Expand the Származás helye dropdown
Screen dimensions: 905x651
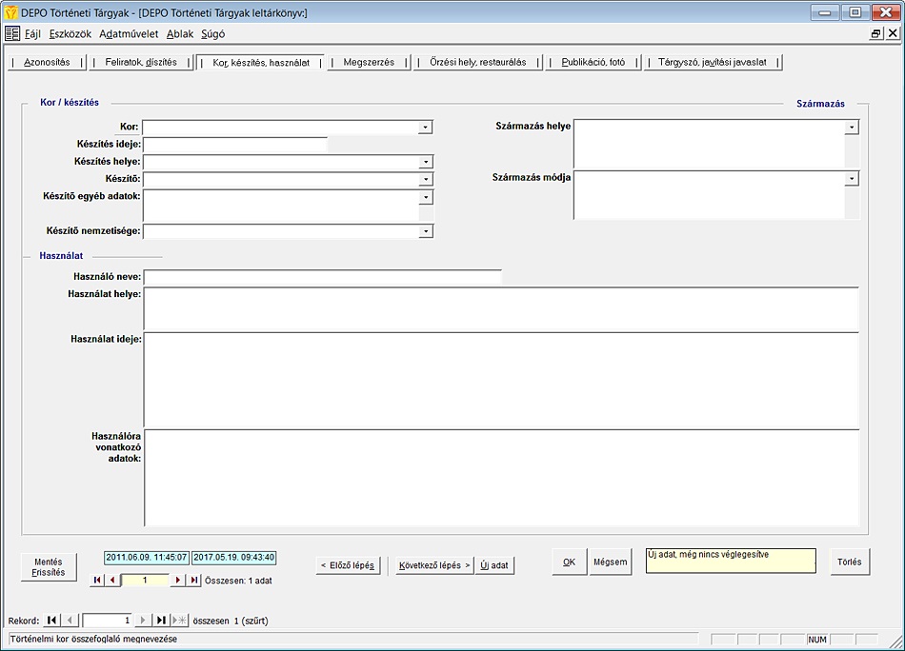coord(852,127)
